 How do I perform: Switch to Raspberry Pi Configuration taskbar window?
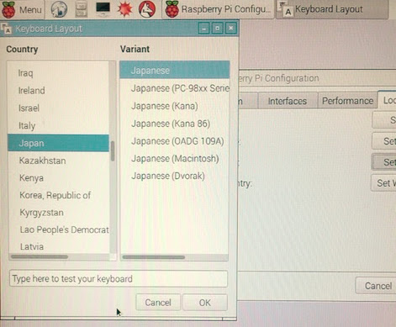click(x=218, y=9)
